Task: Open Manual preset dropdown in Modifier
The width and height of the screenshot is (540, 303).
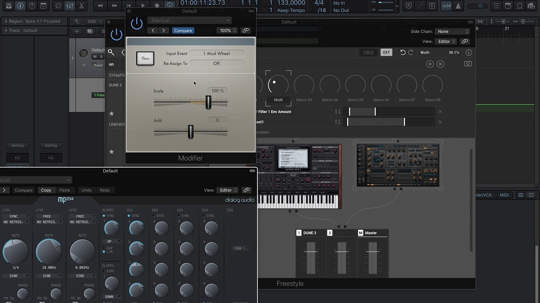Action: [189, 20]
